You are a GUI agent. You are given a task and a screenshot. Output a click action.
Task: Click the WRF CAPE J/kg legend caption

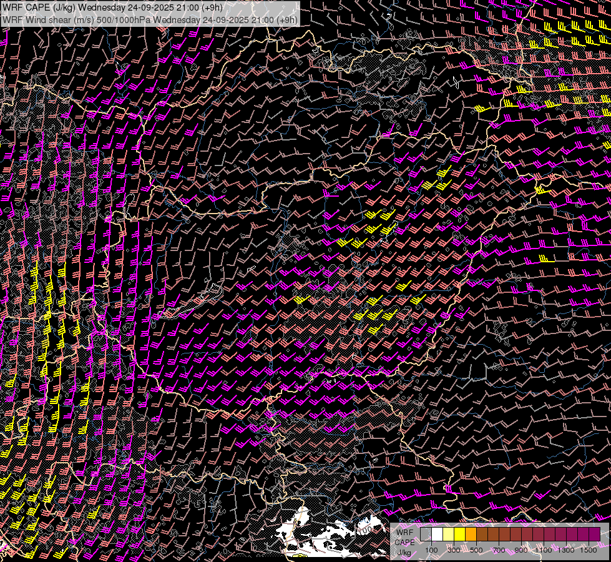pos(404,542)
